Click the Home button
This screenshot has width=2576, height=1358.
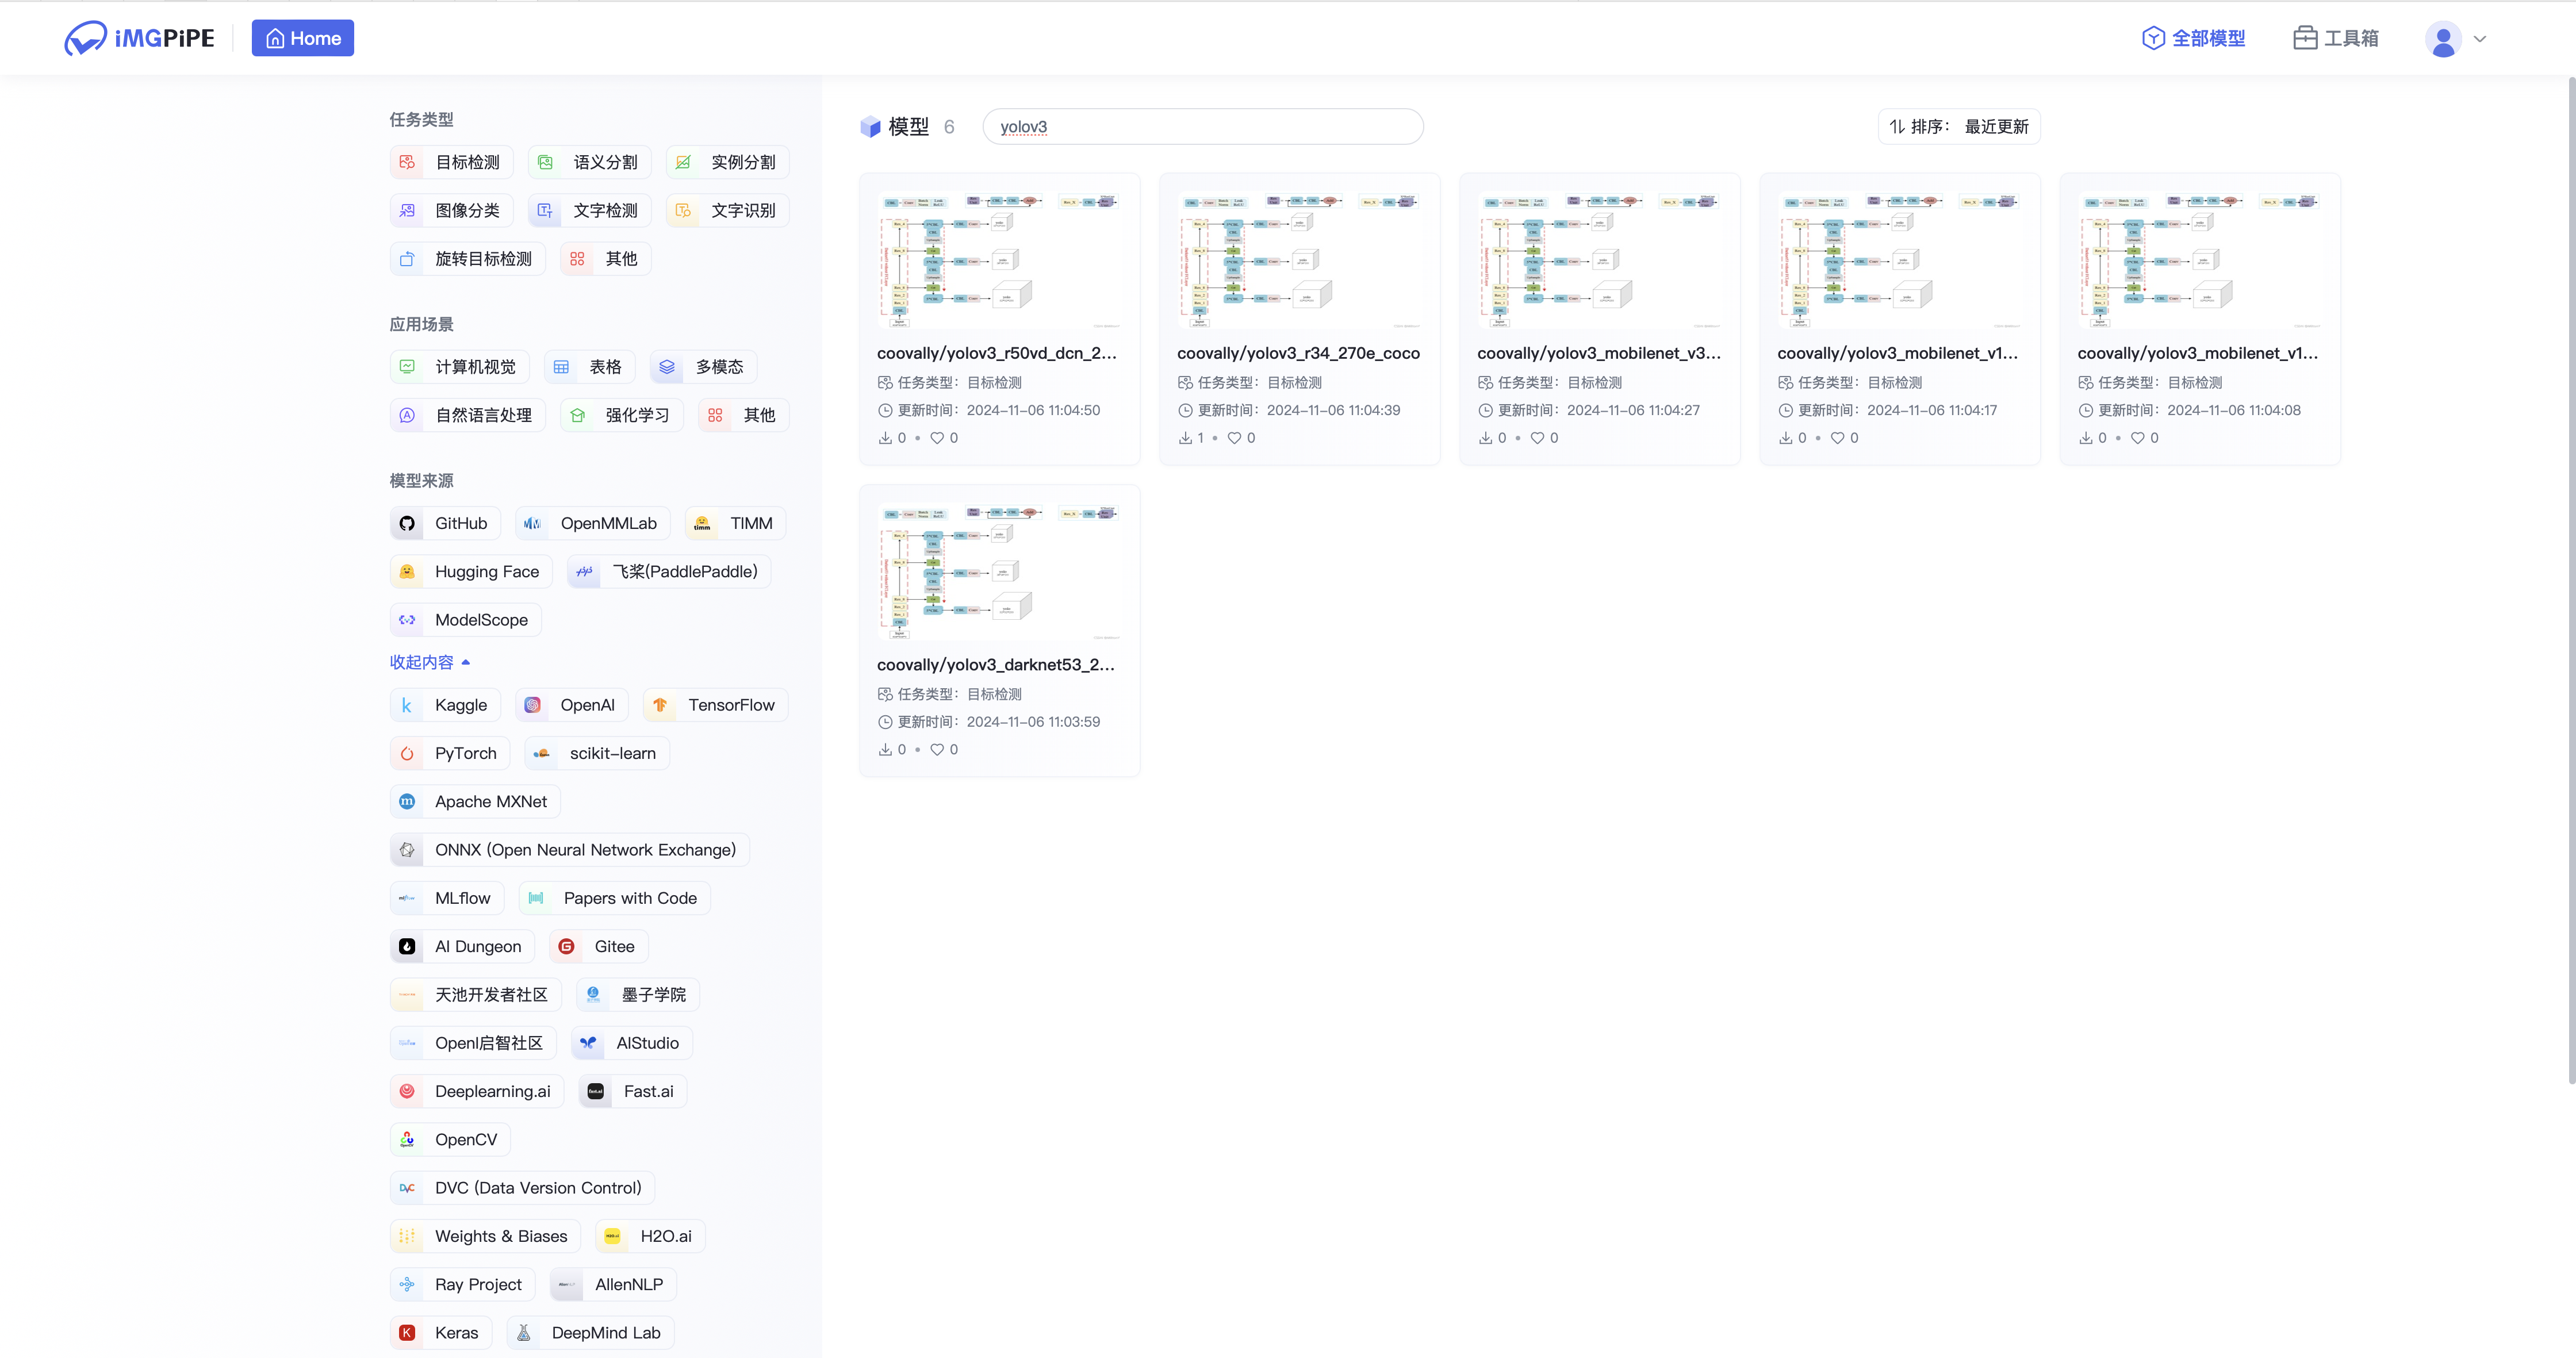coord(302,38)
